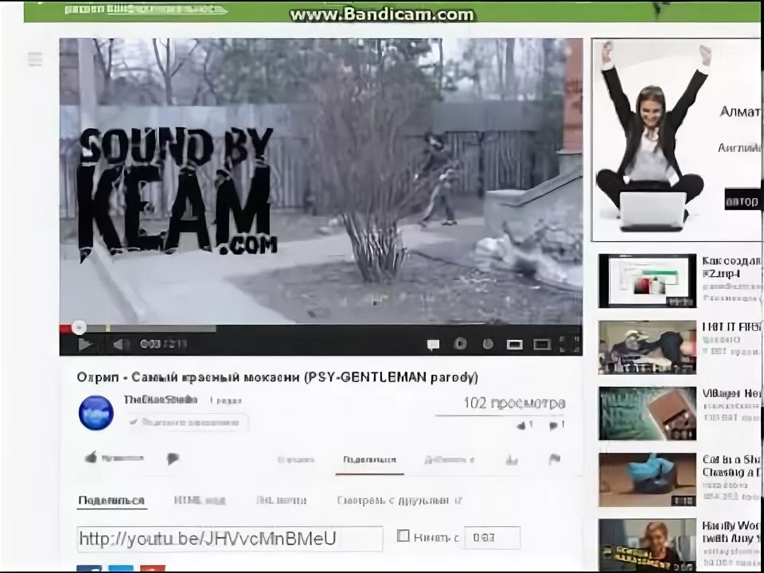Open the video statistics bar-chart icon
Image resolution: width=764 pixels, height=573 pixels.
pyautogui.click(x=511, y=459)
